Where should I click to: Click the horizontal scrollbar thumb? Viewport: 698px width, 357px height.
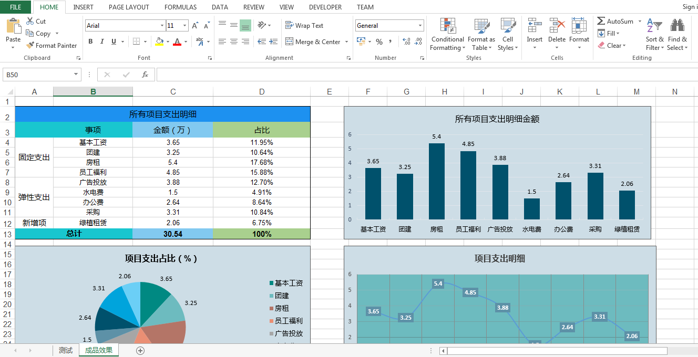pyautogui.click(x=557, y=351)
